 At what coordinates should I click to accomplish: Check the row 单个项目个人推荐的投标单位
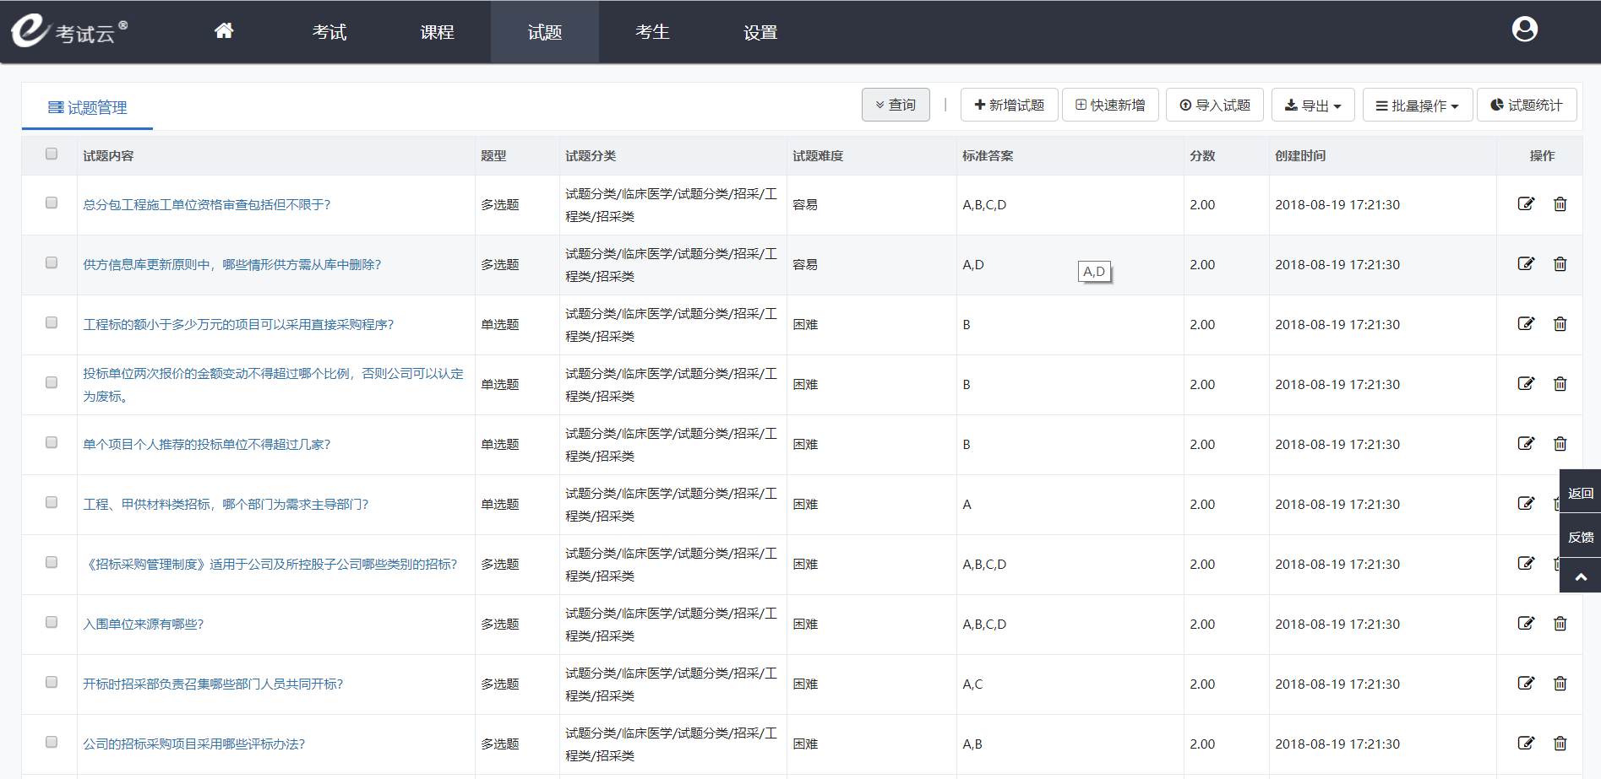tap(52, 442)
